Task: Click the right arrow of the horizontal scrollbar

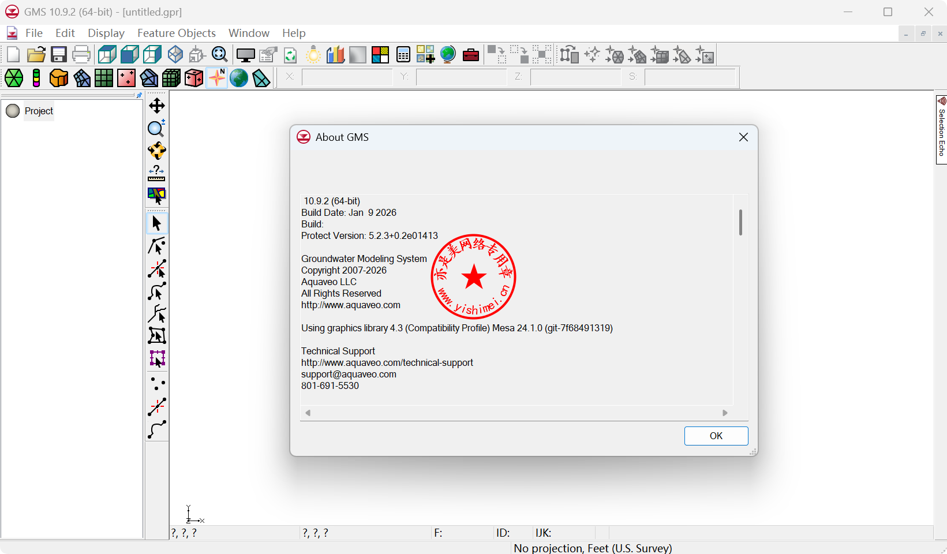Action: tap(725, 413)
